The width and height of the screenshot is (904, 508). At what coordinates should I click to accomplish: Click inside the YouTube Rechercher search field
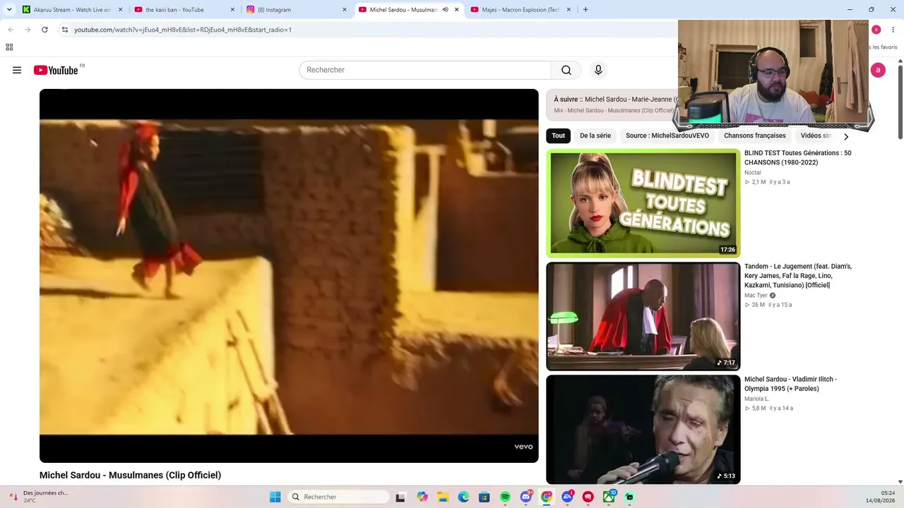(x=425, y=70)
